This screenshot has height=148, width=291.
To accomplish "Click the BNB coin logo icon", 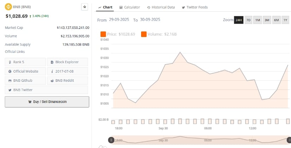I will [x=8, y=7].
